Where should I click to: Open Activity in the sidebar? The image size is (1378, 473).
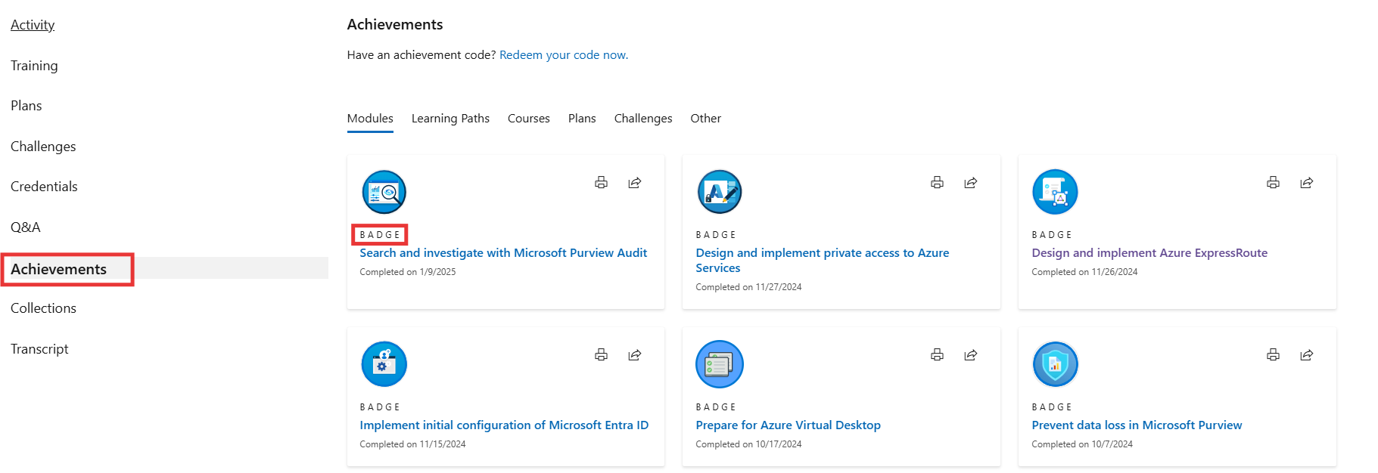click(x=33, y=25)
